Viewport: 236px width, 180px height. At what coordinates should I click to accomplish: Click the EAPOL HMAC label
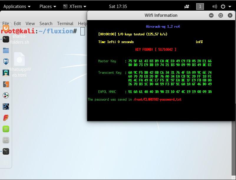click(107, 92)
